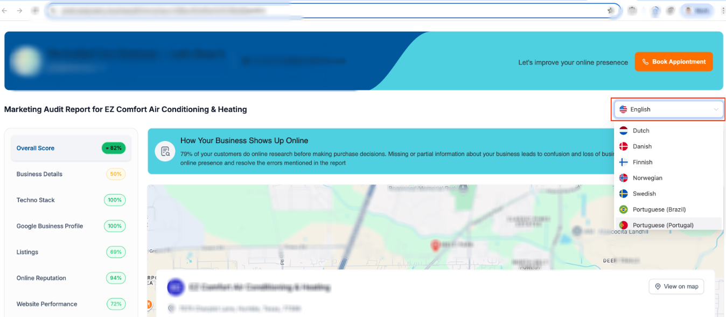Select Danish from language list
Screen dimensions: 726x317
point(668,146)
